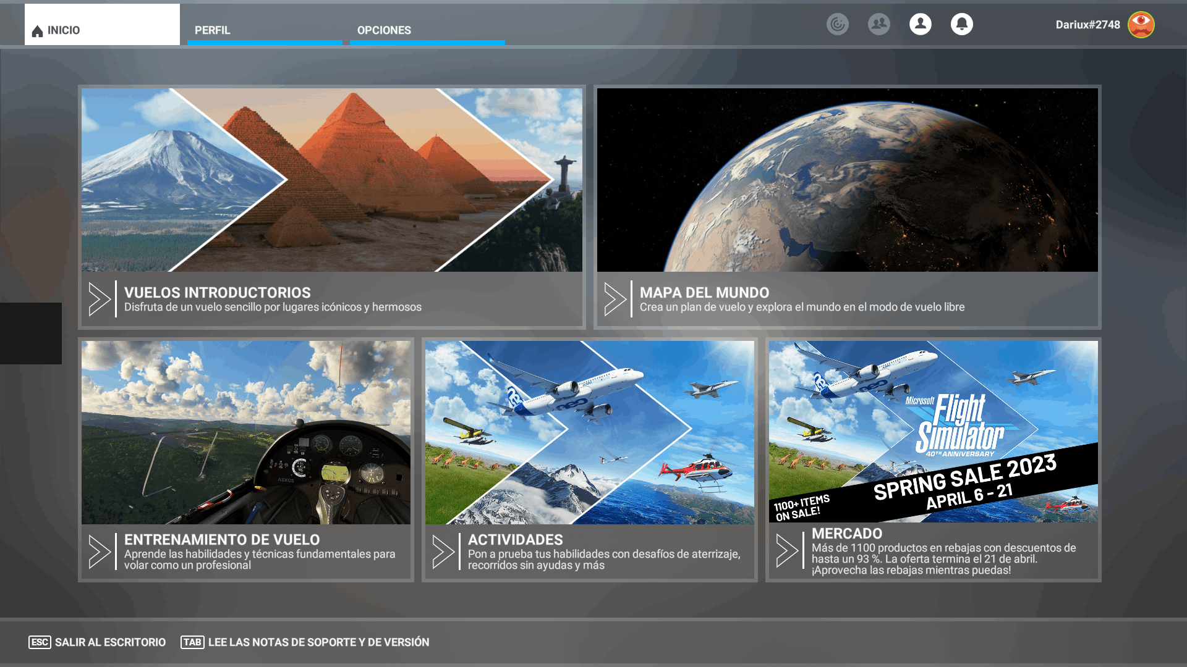Switch to the Perfil tab
1187x667 pixels.
(x=265, y=30)
